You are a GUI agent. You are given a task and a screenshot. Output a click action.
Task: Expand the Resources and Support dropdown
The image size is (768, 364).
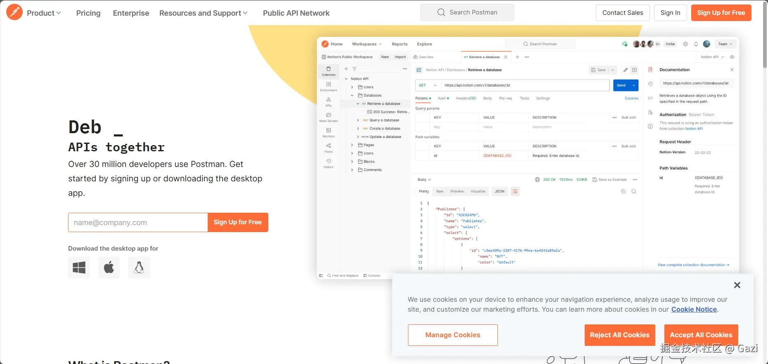pyautogui.click(x=204, y=13)
